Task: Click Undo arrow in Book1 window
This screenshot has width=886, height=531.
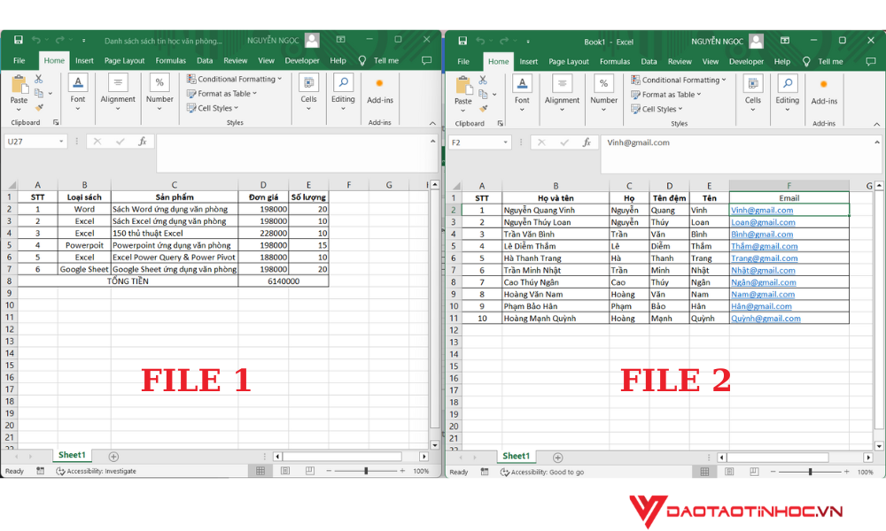Action: click(x=480, y=41)
